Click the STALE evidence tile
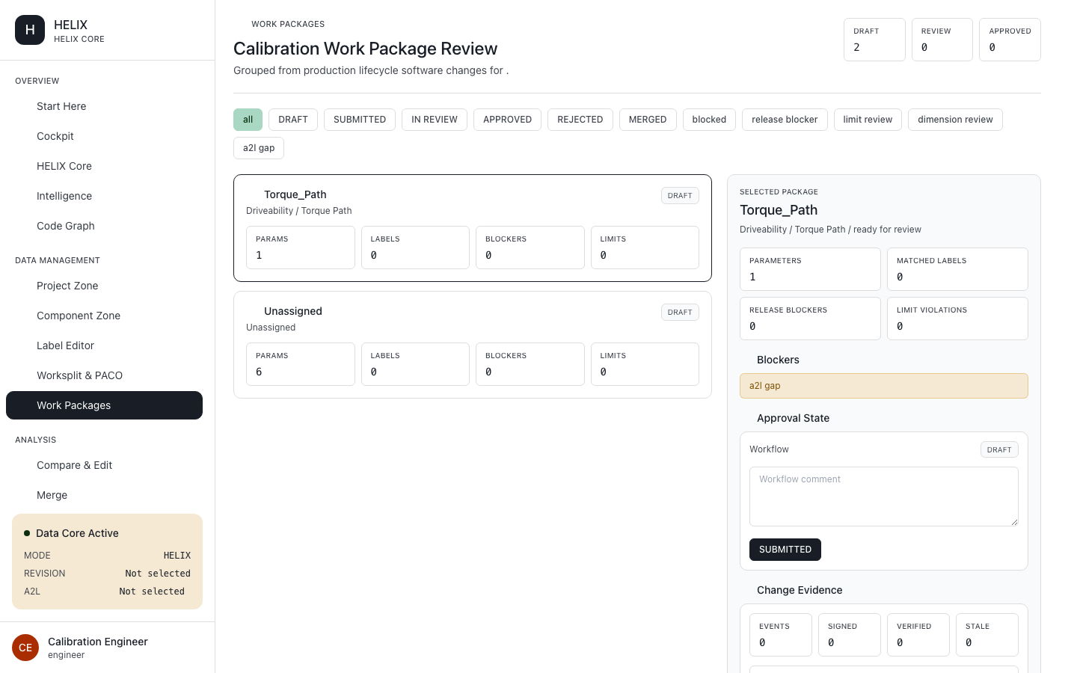 coord(987,635)
